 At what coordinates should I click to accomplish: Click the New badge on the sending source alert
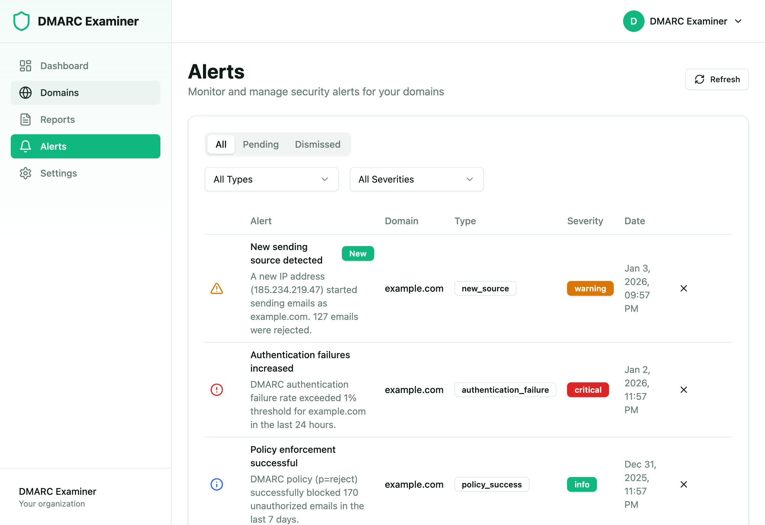tap(358, 253)
